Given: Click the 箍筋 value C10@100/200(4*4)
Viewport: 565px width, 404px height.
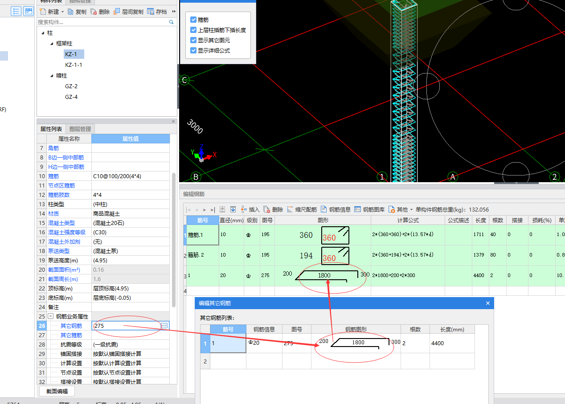Looking at the screenshot, I should 131,176.
